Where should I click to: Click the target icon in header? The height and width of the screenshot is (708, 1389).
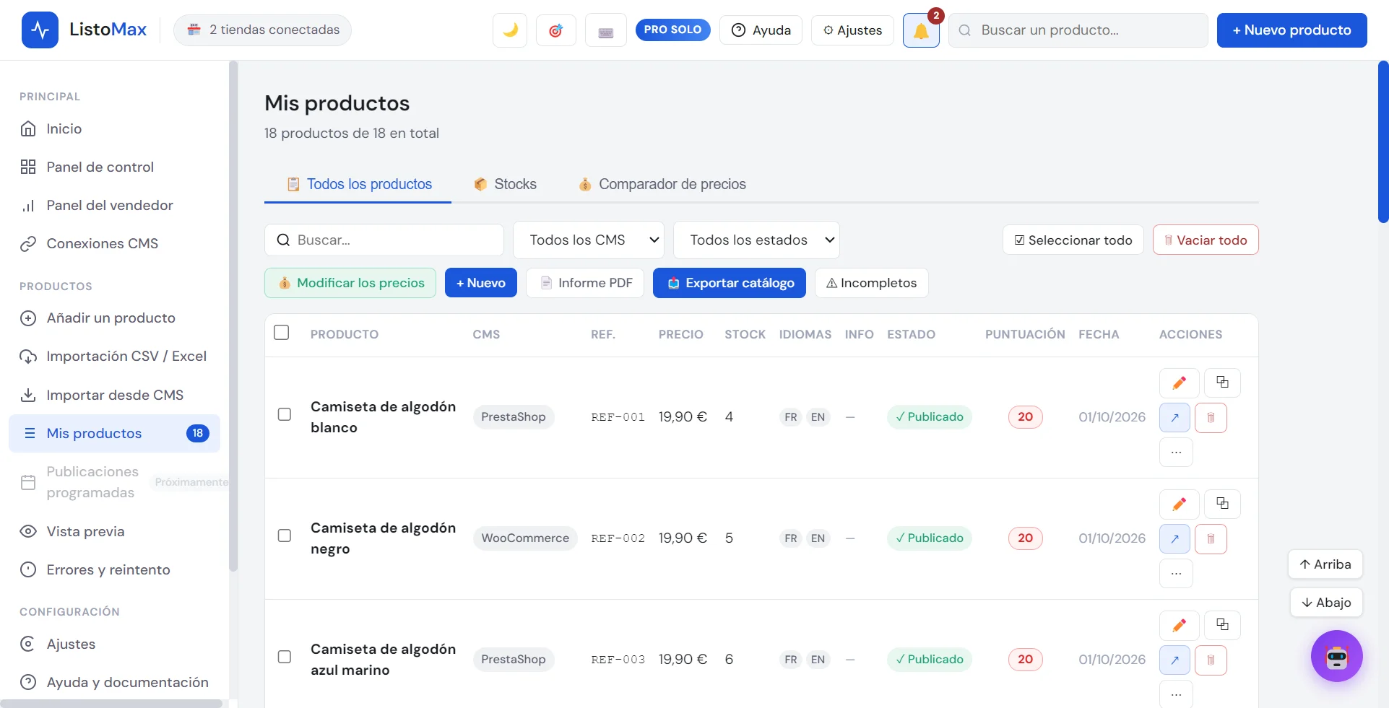555,30
